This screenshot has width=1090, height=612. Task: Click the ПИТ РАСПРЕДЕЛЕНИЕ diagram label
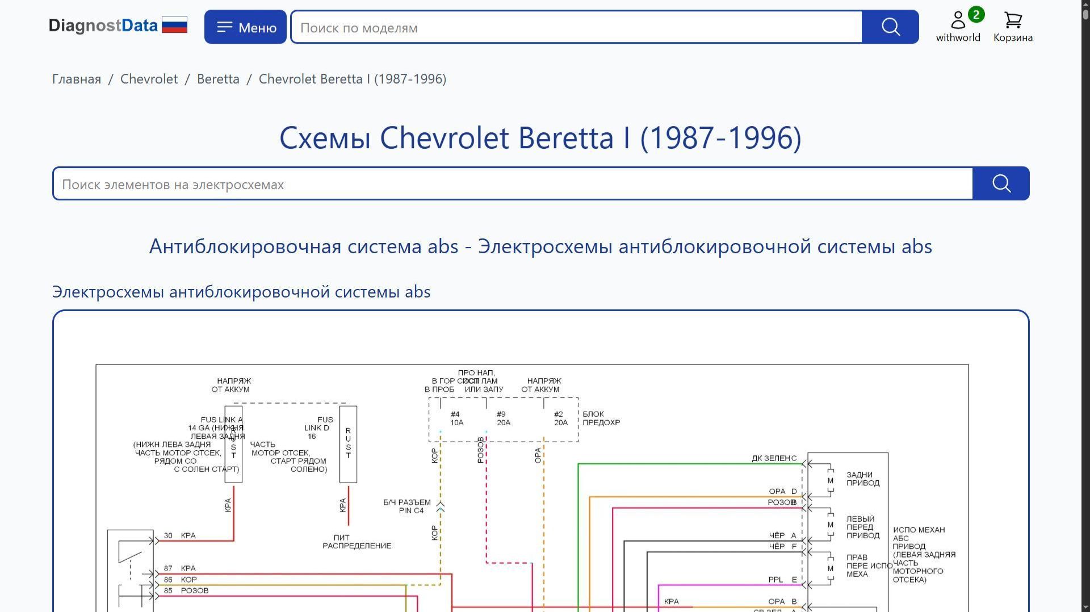[x=357, y=542]
